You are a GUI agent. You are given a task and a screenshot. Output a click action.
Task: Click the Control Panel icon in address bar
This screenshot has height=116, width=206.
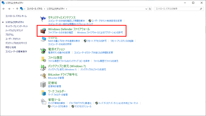point(21,9)
